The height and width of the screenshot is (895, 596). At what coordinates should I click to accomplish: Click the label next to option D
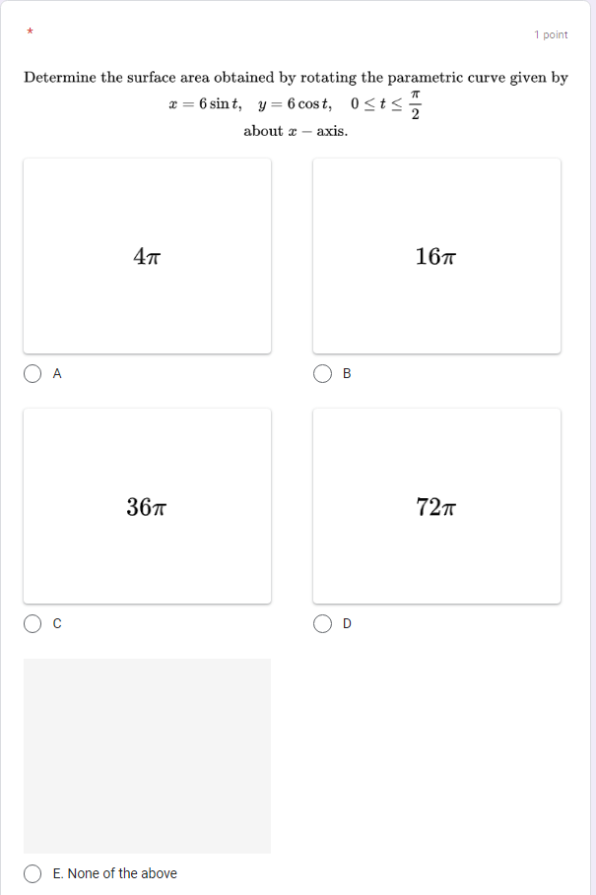(x=346, y=623)
